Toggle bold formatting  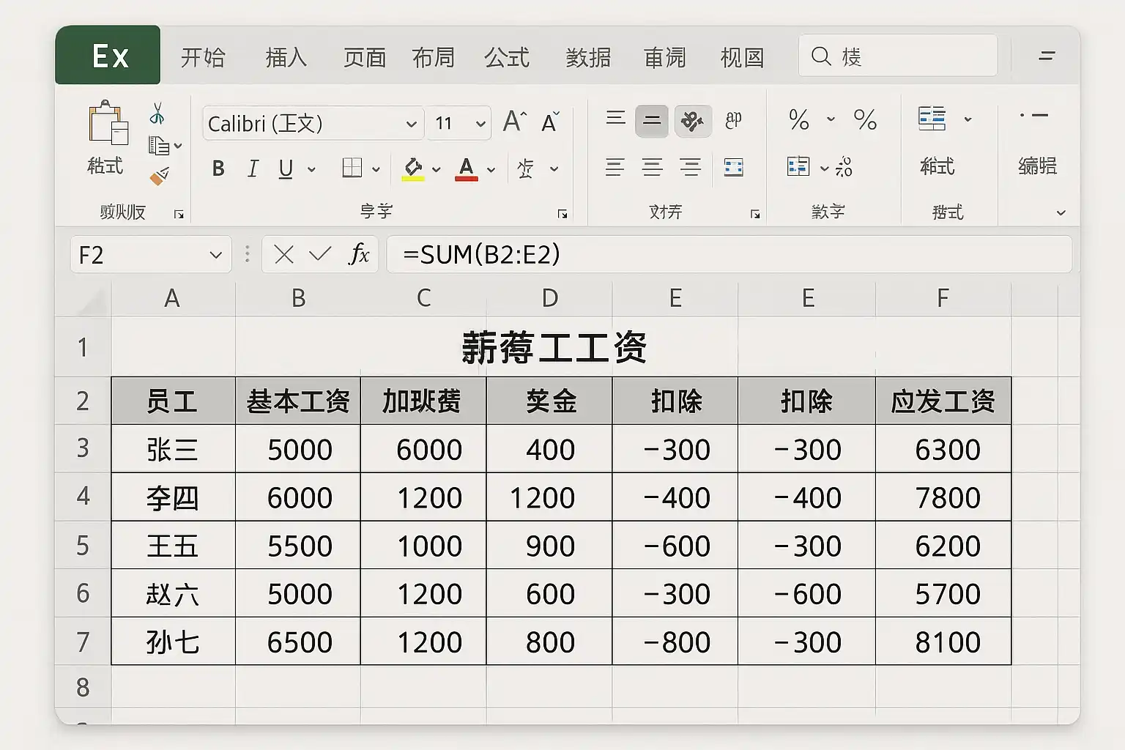pos(218,169)
